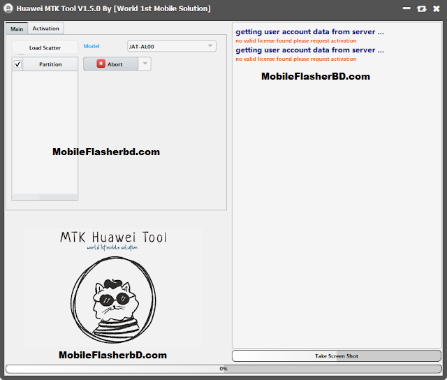
Task: Open the Model dropdown showing JAT-AL00
Action: point(172,46)
